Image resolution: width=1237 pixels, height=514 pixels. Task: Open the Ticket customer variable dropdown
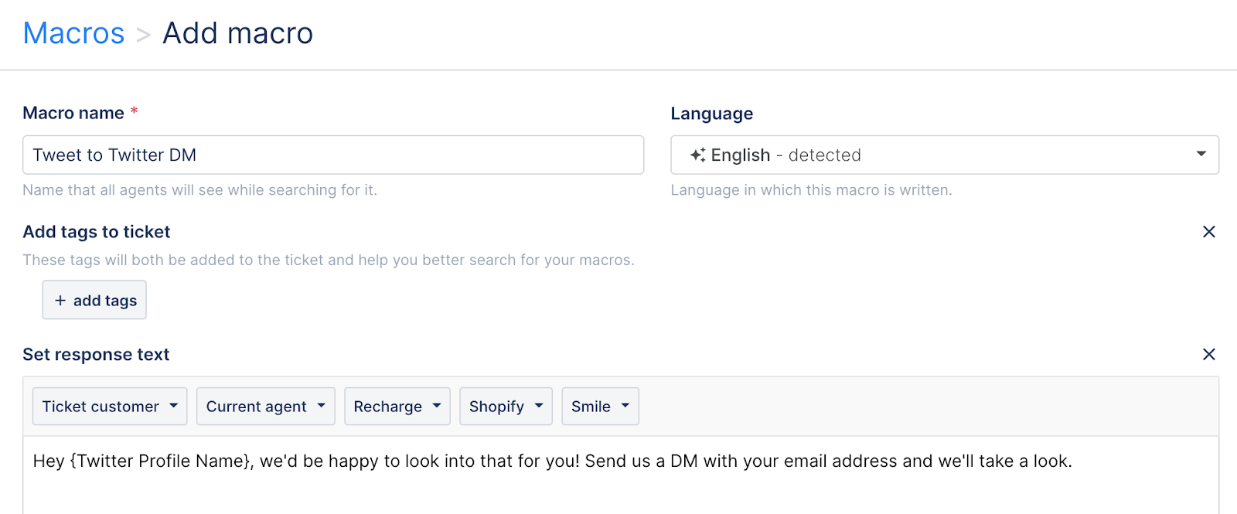tap(110, 407)
